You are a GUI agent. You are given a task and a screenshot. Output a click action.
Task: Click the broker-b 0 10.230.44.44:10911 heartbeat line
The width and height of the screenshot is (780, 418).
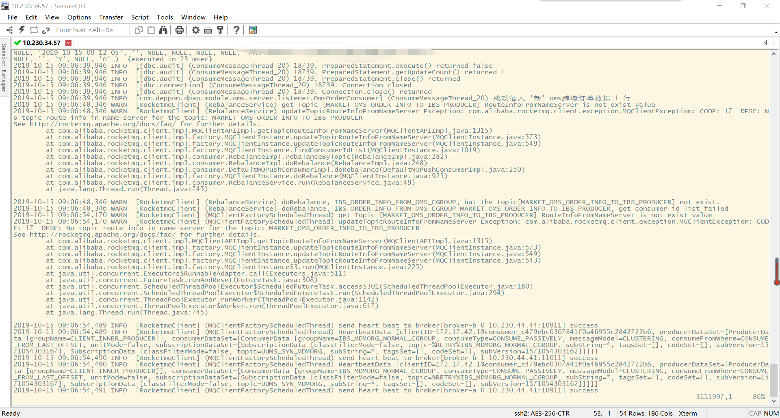pyautogui.click(x=305, y=325)
